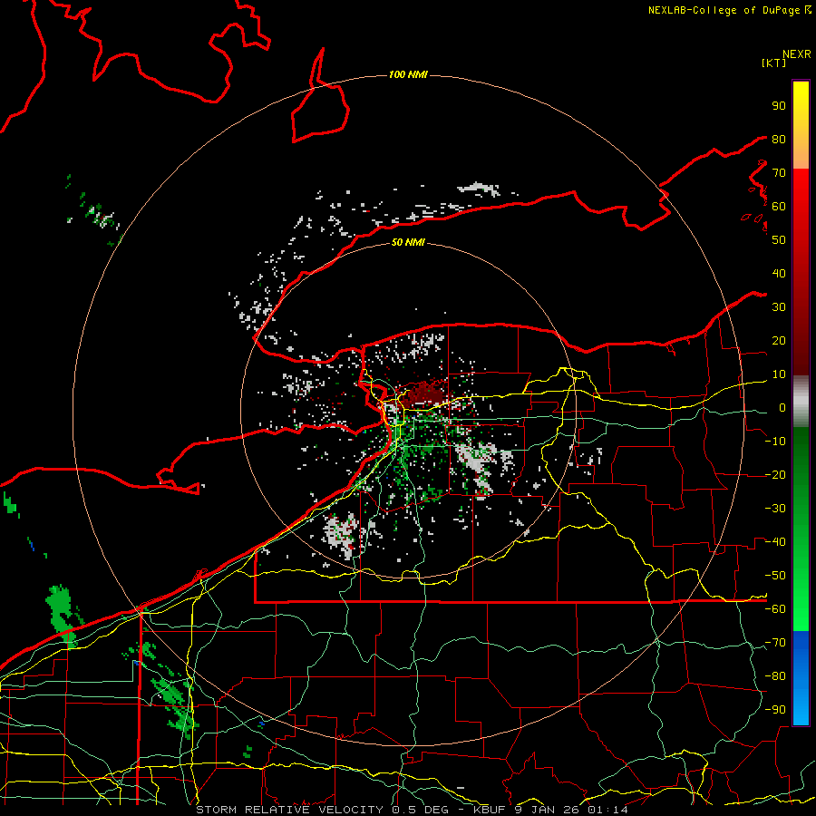
Task: Click the "50" value on the velocity scale
Action: pyautogui.click(x=779, y=240)
